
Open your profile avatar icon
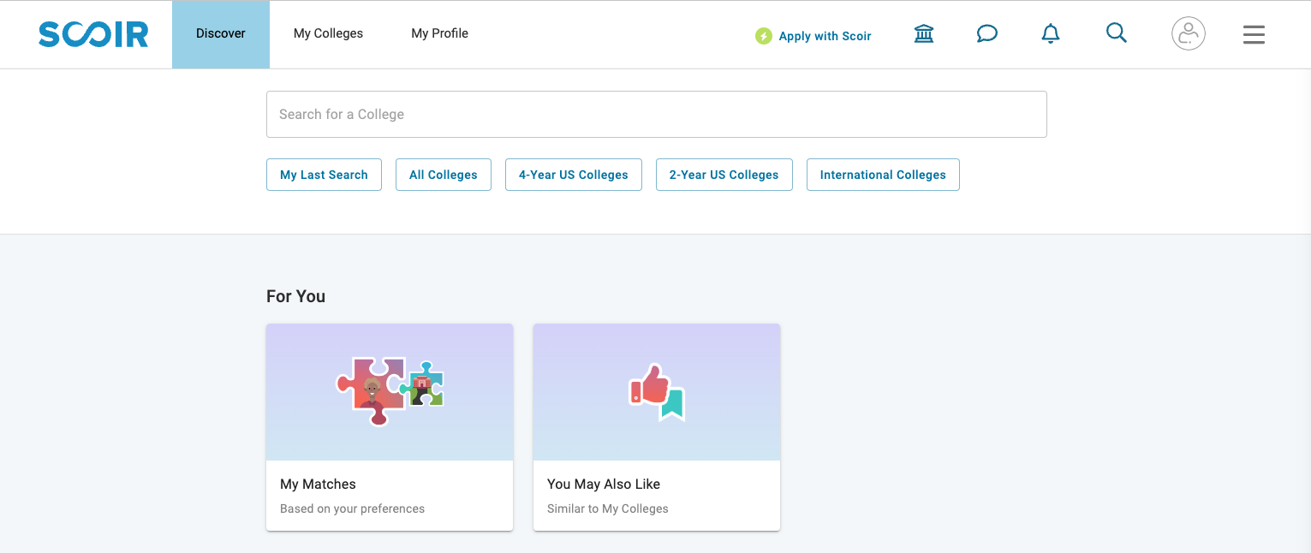coord(1188,34)
